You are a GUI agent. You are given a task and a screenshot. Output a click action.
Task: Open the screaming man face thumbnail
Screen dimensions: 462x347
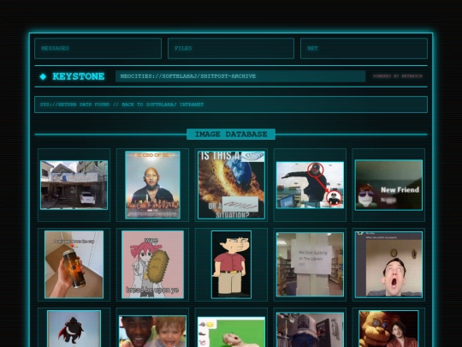point(388,265)
